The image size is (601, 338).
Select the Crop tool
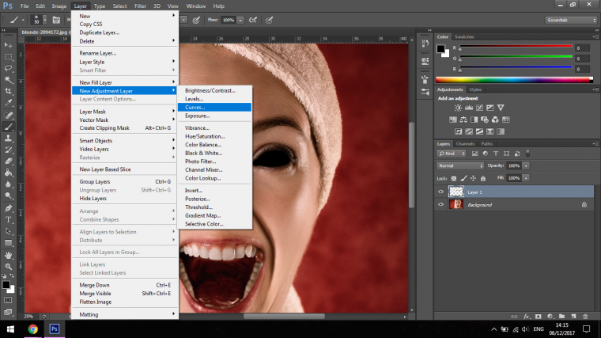point(8,91)
